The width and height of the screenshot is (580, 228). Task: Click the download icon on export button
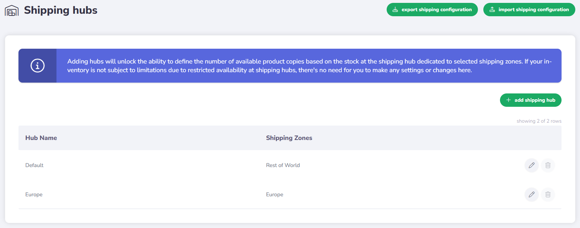click(395, 10)
